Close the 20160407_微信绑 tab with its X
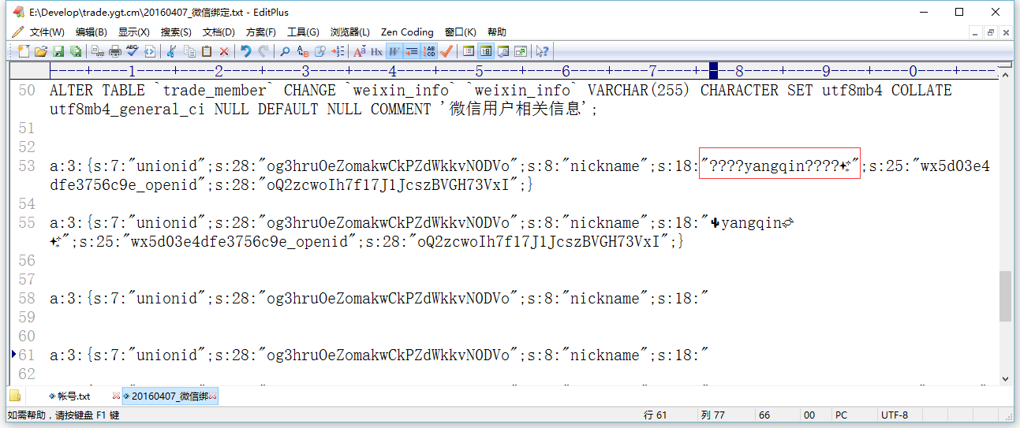Viewport: 1020px width, 428px height. point(213,396)
